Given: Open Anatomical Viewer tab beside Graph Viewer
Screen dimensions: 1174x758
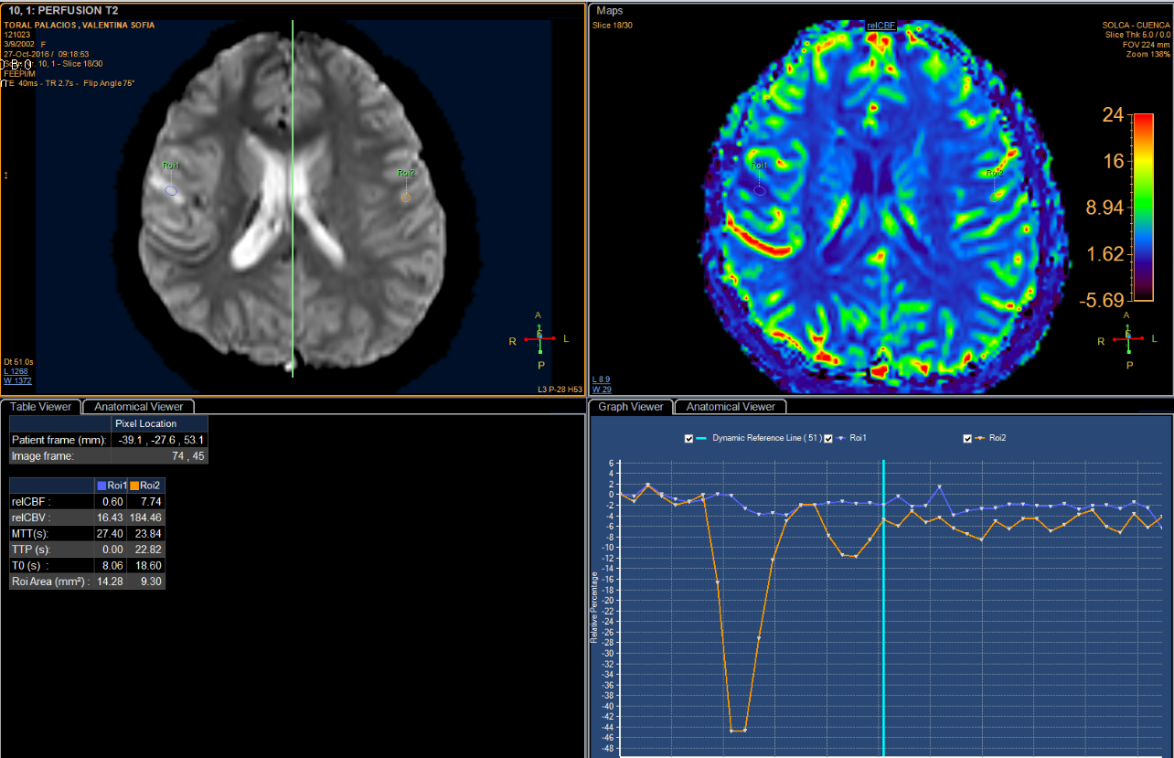Looking at the screenshot, I should tap(730, 407).
